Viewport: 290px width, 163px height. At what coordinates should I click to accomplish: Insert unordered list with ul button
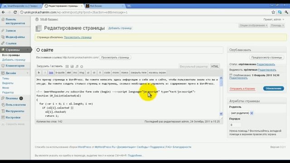(x=88, y=72)
